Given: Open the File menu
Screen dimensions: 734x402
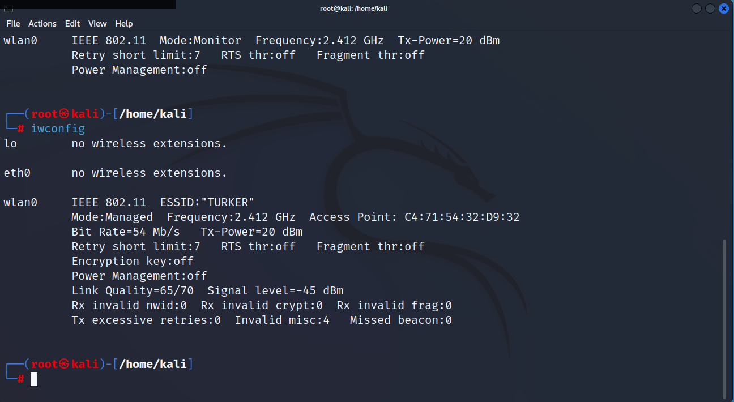Looking at the screenshot, I should click(x=13, y=24).
